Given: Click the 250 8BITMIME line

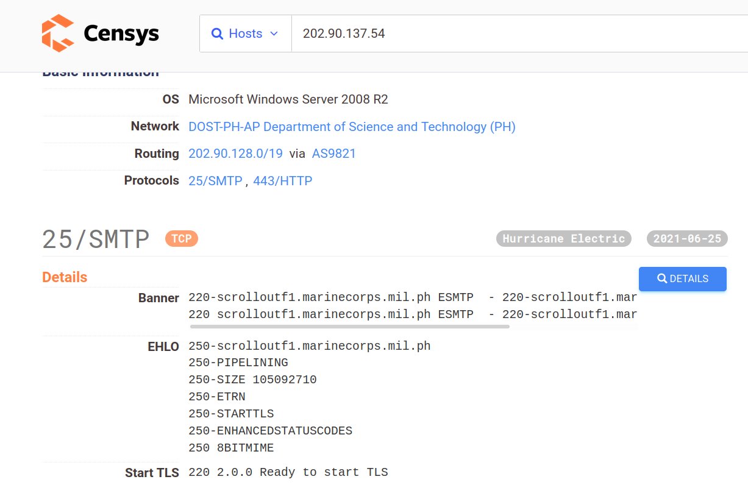Looking at the screenshot, I should (x=231, y=448).
